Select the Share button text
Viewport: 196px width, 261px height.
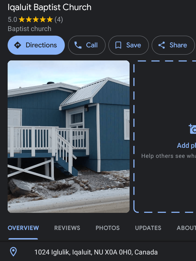coord(178,45)
